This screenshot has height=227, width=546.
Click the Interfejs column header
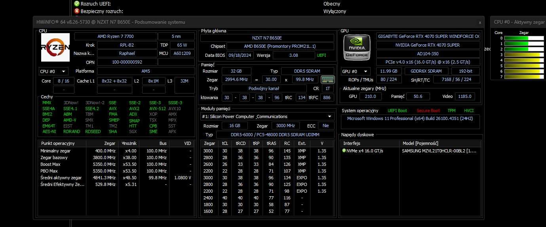click(x=369, y=143)
